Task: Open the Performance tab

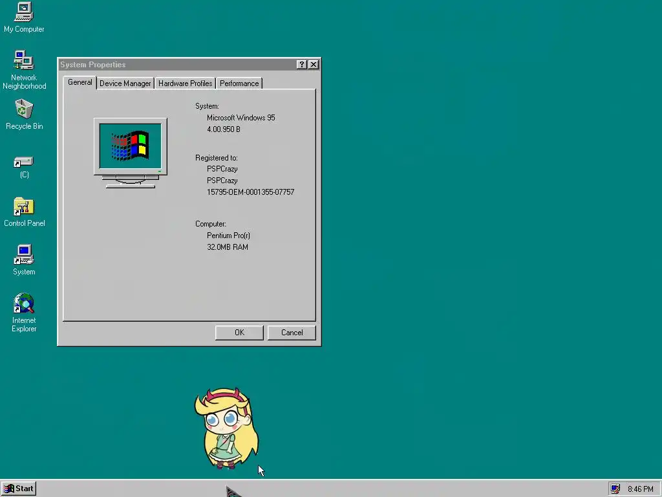Action: tap(239, 83)
